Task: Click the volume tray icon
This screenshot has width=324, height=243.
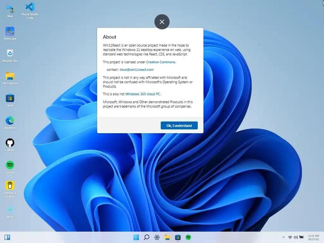Action: pyautogui.click(x=296, y=237)
